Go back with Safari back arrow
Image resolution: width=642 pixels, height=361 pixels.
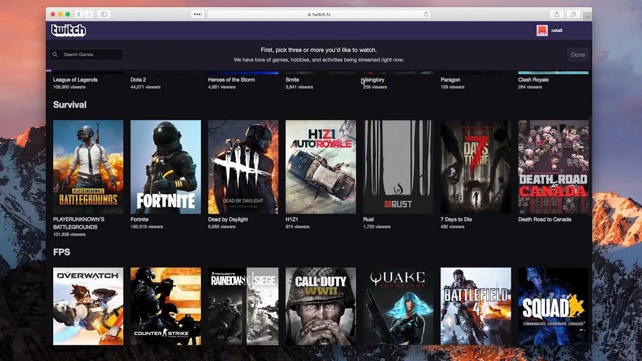click(x=79, y=15)
